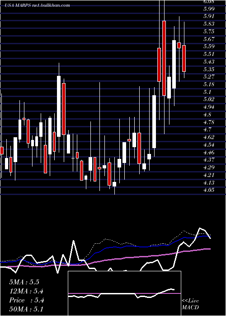The height and width of the screenshot is (316, 226).
Task: Click the Price : 5.4 readout
Action: click(27, 300)
